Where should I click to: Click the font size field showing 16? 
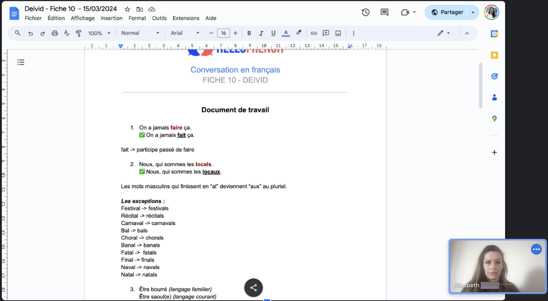click(x=223, y=33)
